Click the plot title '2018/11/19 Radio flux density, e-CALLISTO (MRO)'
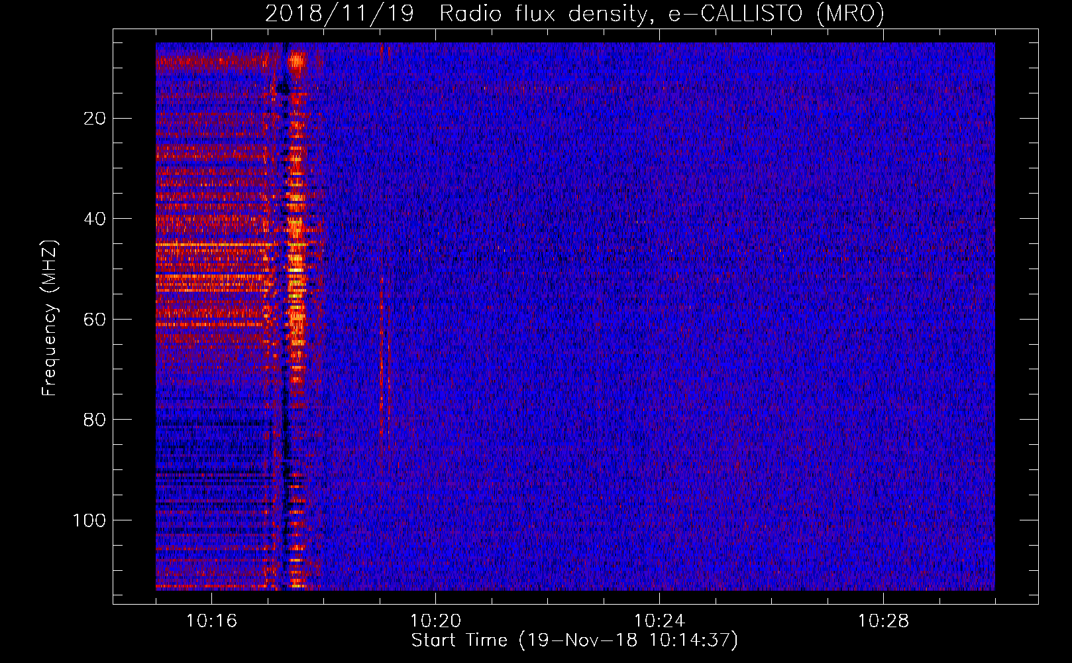 tap(574, 13)
